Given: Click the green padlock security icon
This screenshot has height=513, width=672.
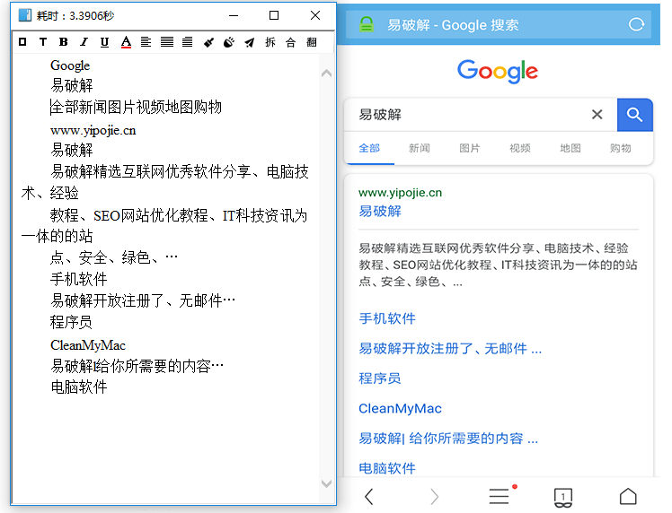Looking at the screenshot, I should [x=367, y=24].
